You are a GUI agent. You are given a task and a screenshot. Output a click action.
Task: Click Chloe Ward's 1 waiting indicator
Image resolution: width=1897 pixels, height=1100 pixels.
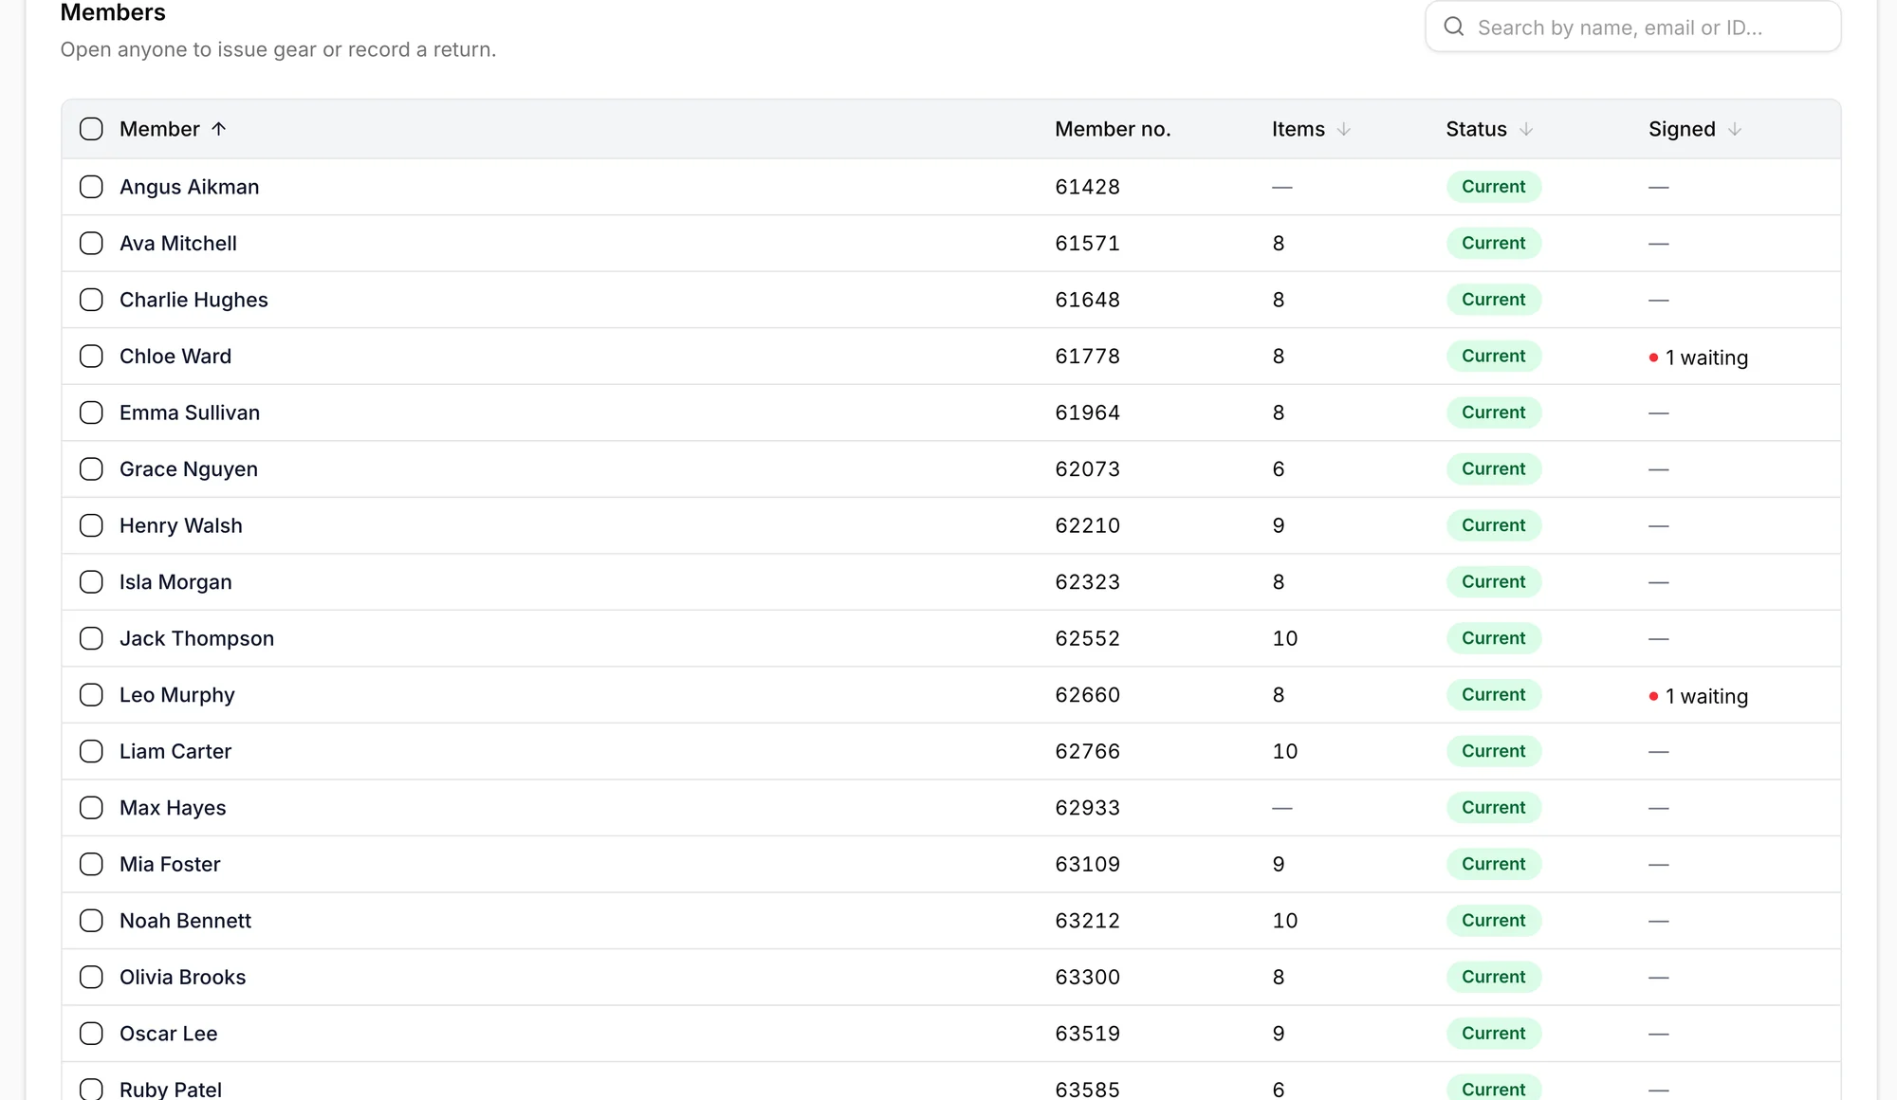coord(1698,357)
